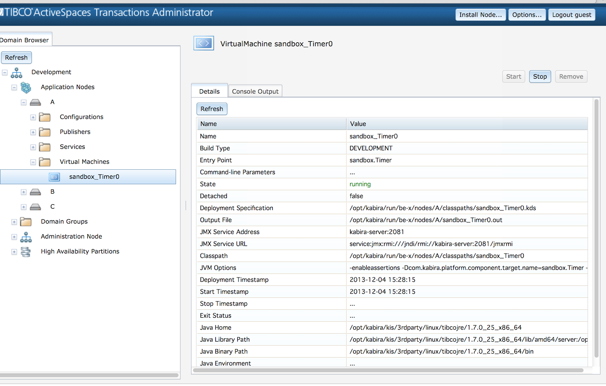The width and height of the screenshot is (606, 386).
Task: Click the VirtualMachine icon beside sandbox_Timer0 title
Action: (203, 43)
